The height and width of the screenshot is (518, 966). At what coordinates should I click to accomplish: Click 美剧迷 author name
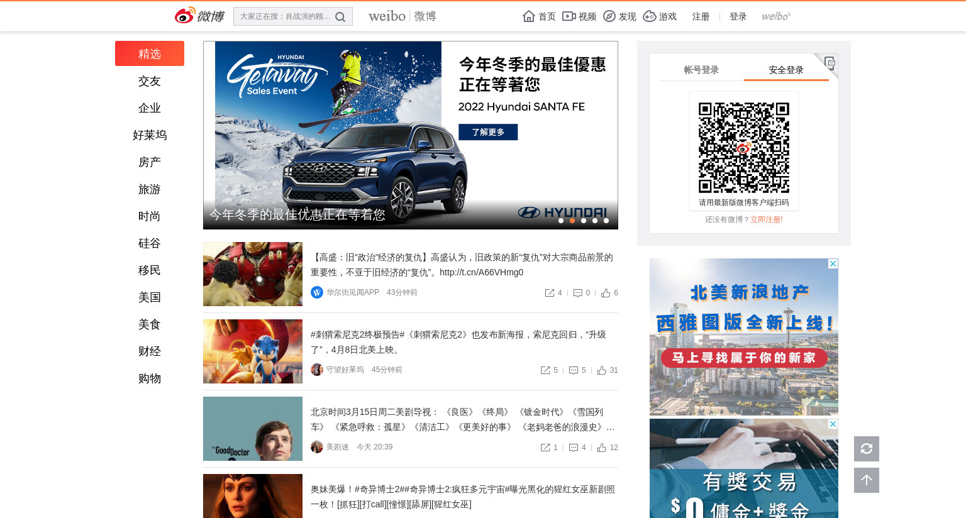tap(337, 447)
